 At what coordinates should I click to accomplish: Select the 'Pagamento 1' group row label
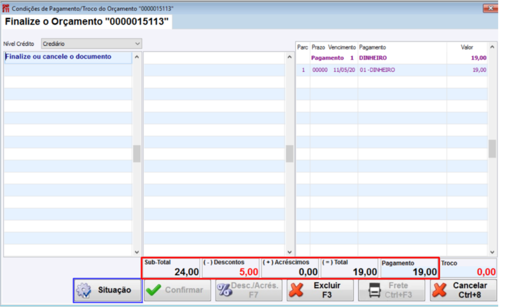[x=332, y=58]
